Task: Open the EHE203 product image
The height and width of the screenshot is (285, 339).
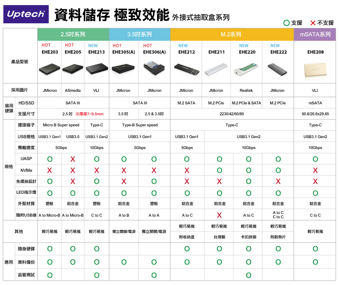Action: (49, 69)
